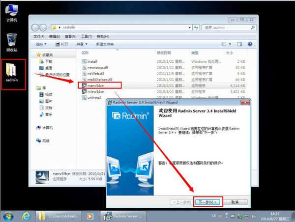Screen dimensions: 295x222
Task: Click the 取消 button in wizard
Action: tap(235, 202)
